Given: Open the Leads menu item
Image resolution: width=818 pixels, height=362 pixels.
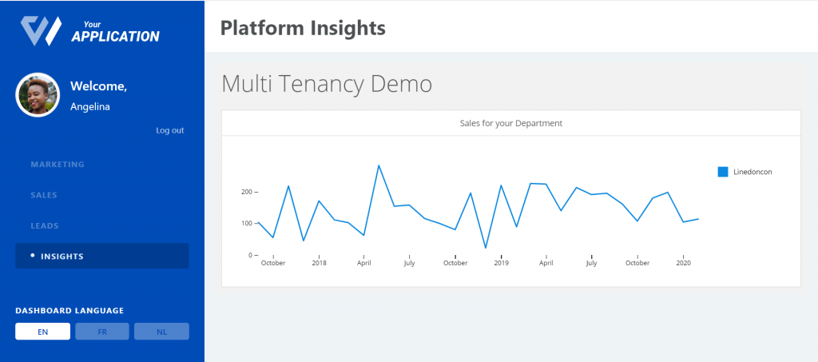Looking at the screenshot, I should (x=45, y=226).
